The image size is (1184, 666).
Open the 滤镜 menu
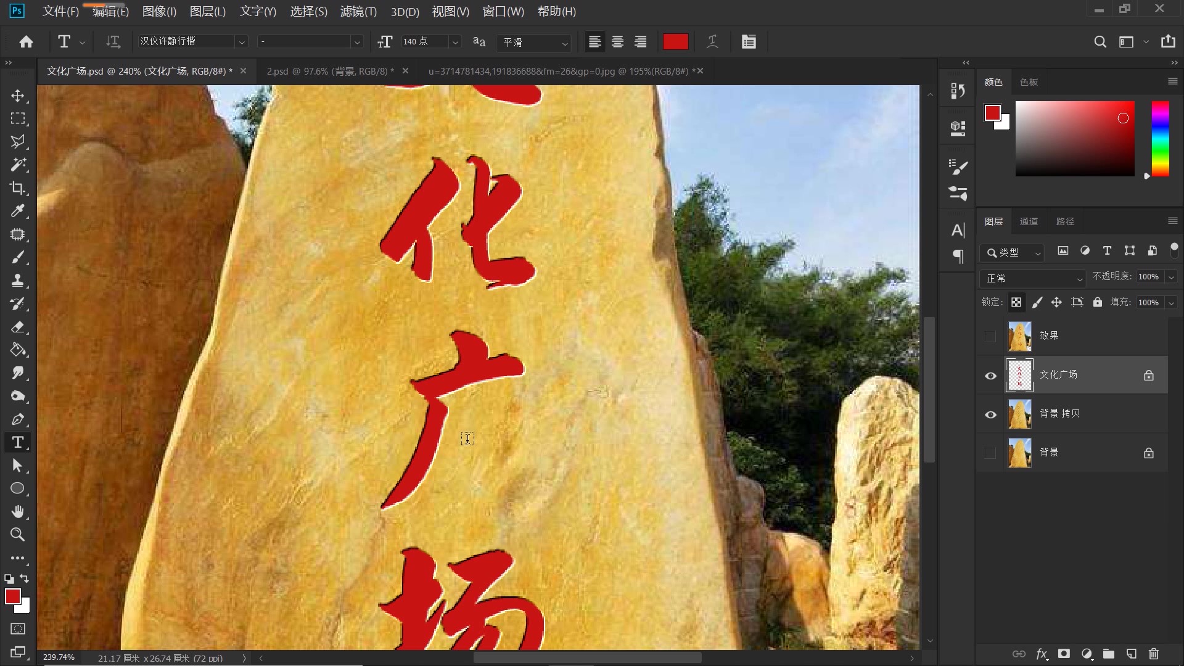[x=358, y=12]
